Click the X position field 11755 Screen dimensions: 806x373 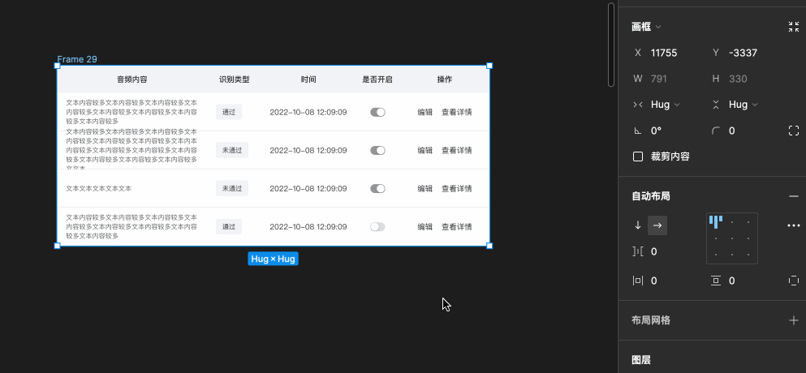(x=664, y=53)
